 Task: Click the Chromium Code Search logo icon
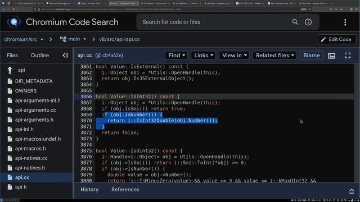(x=13, y=22)
